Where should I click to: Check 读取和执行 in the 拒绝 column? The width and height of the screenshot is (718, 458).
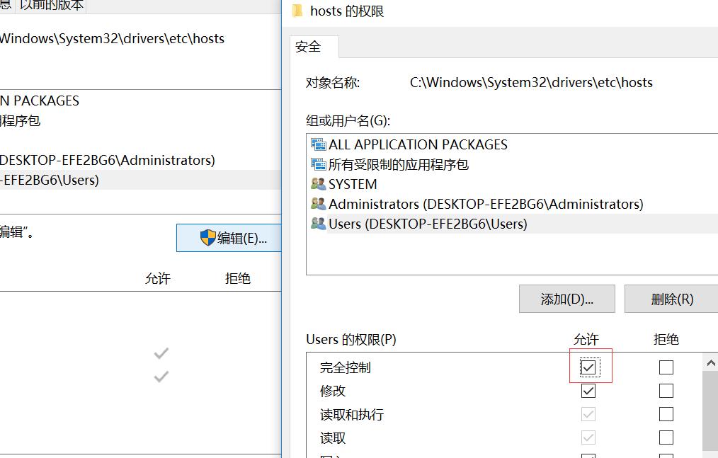pyautogui.click(x=666, y=414)
